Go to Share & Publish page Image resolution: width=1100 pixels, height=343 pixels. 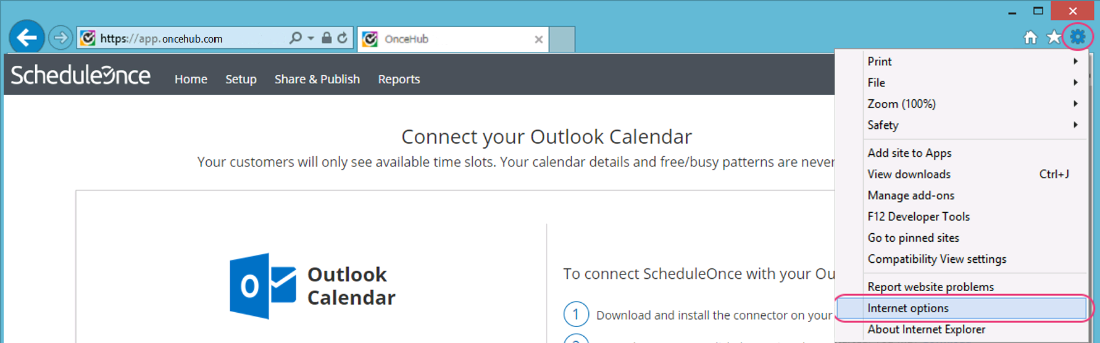[317, 79]
